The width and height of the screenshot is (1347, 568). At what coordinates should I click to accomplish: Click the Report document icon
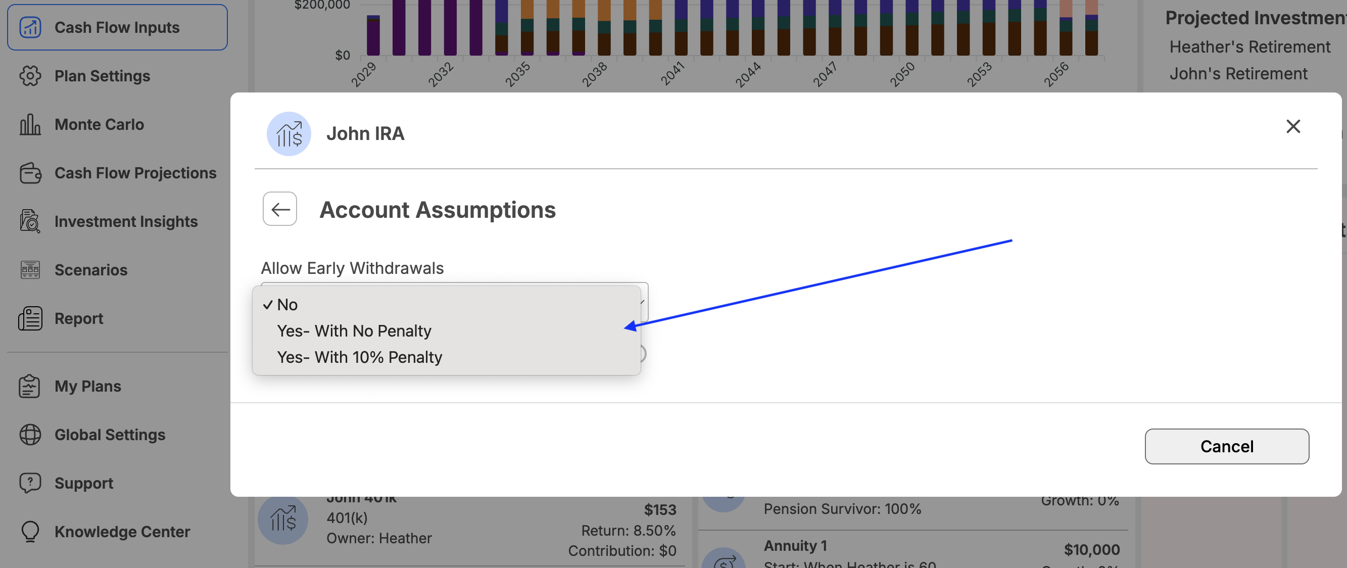pyautogui.click(x=30, y=318)
